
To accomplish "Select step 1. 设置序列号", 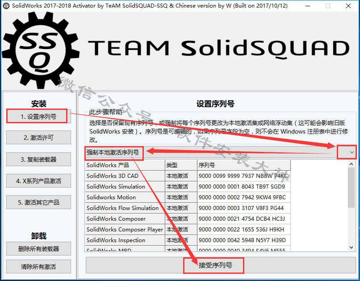I will click(38, 117).
